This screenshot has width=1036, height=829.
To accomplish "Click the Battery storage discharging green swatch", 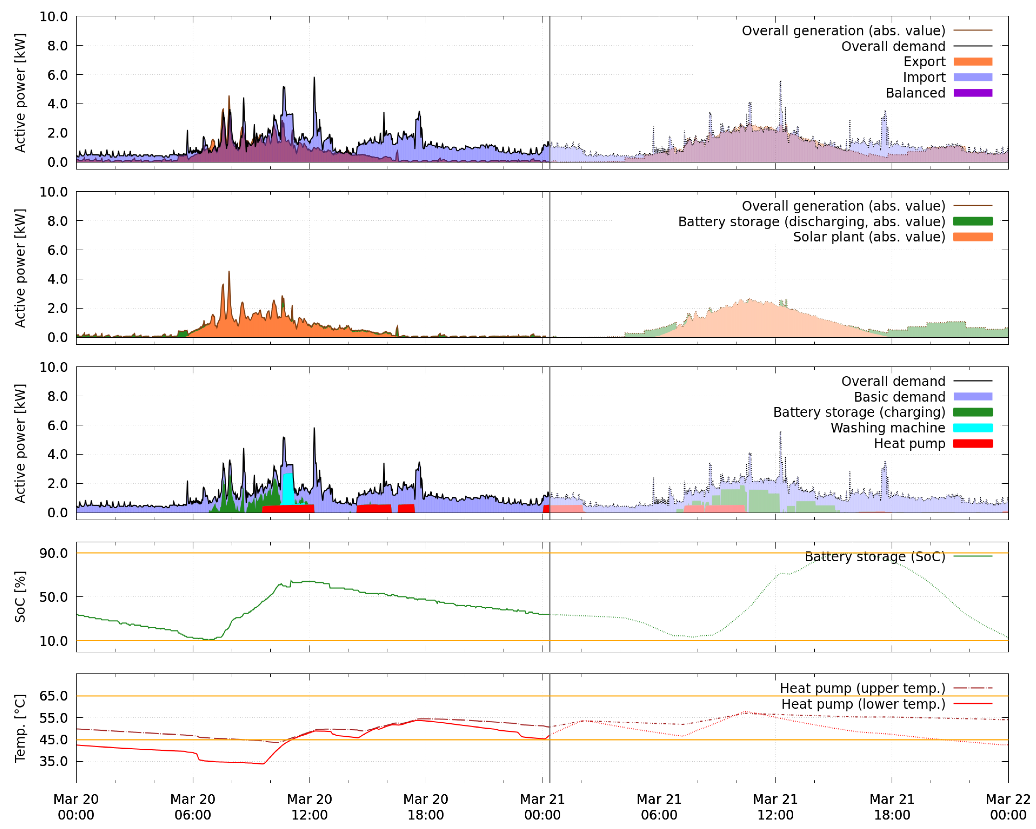I will click(x=973, y=221).
